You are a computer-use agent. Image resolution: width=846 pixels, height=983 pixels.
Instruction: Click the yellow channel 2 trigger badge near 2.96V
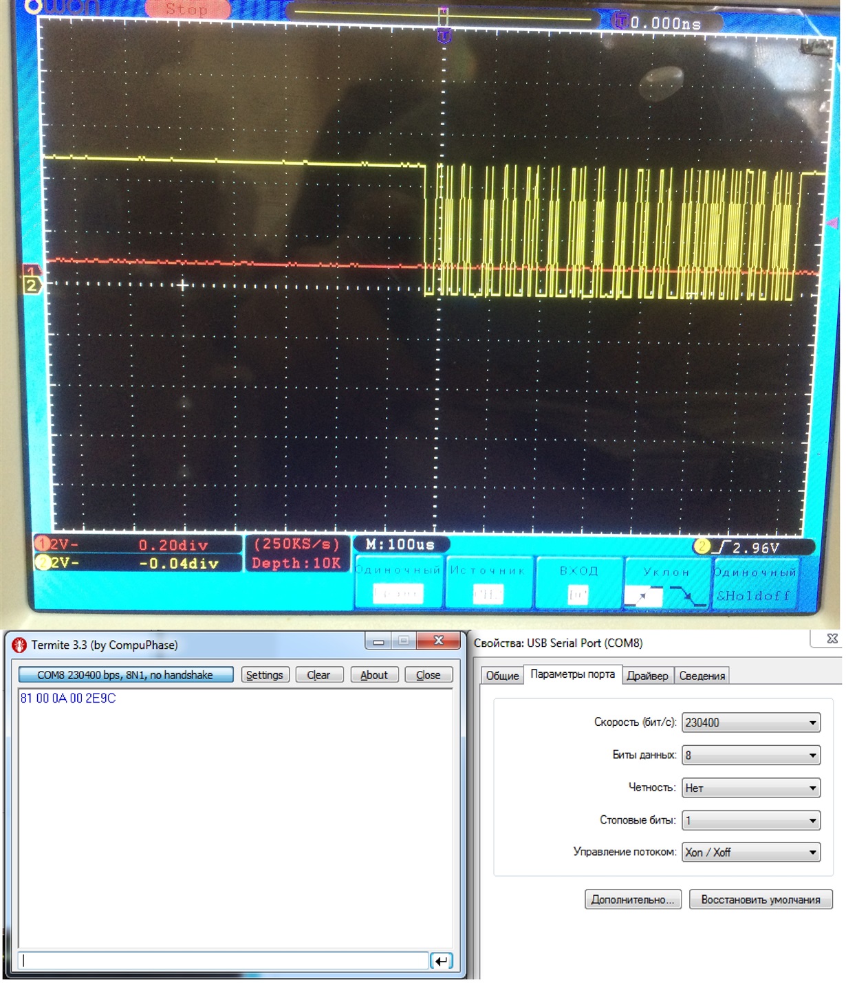(702, 546)
